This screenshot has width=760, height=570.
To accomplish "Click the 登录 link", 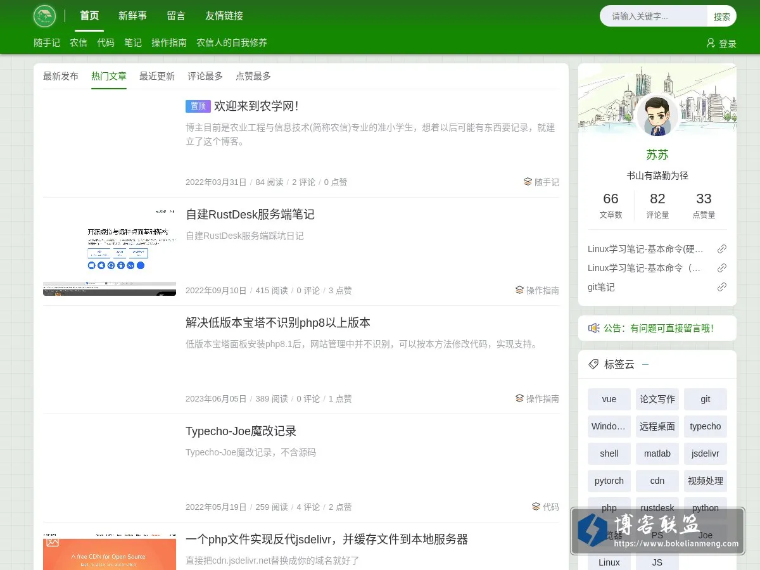I will (x=728, y=44).
